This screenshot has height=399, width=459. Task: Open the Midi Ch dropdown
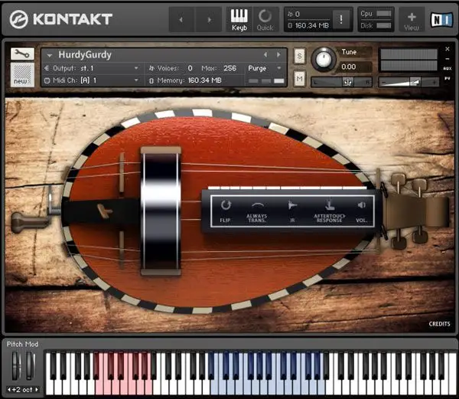pyautogui.click(x=93, y=80)
